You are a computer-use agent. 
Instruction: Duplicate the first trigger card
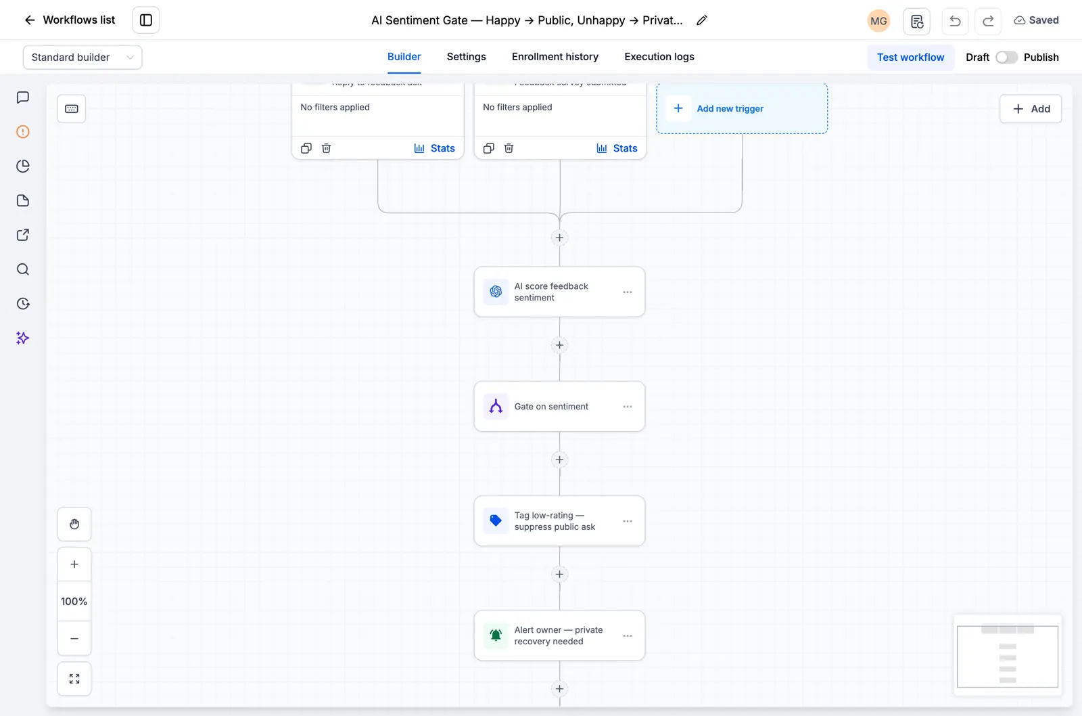click(306, 148)
